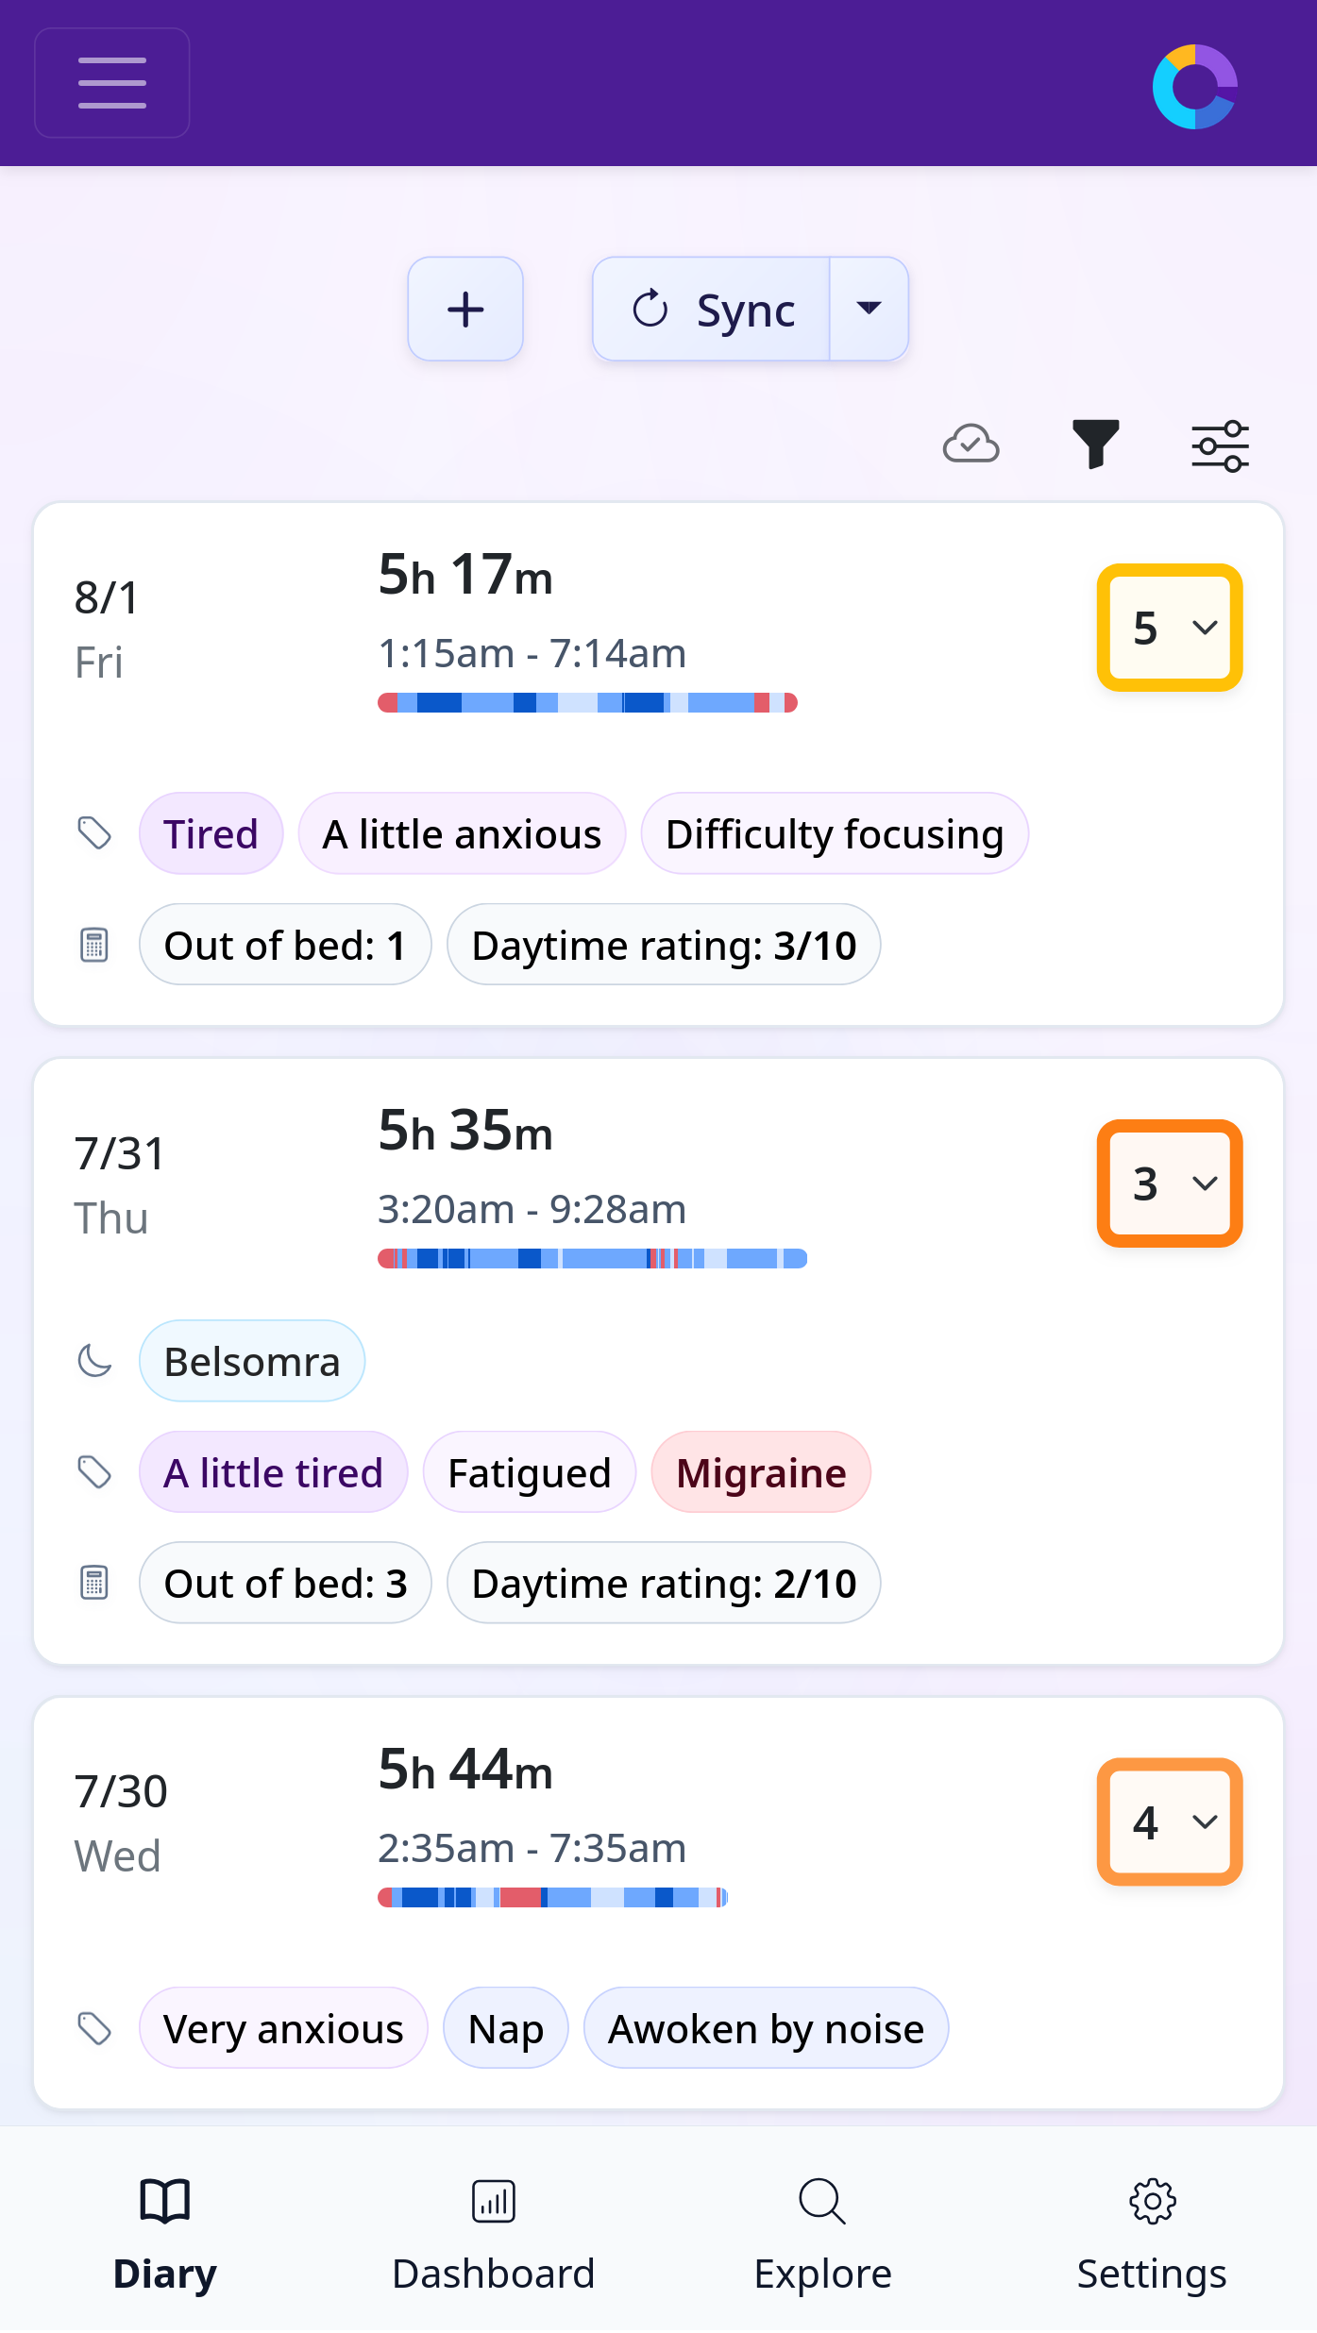Screen dimensions: 1317x2333
Task: Click the sleep stage timeline bar for 8/1
Action: (587, 701)
